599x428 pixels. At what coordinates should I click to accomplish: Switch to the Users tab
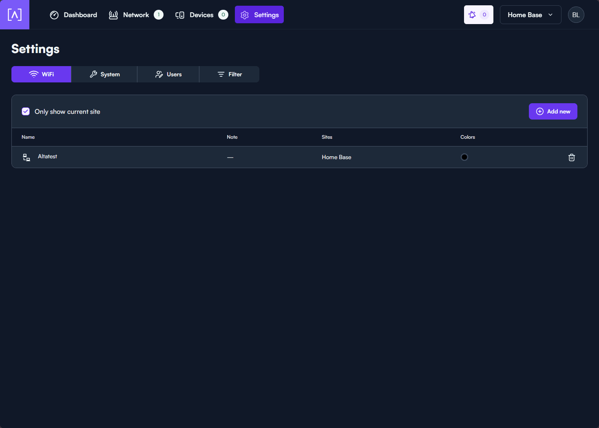pyautogui.click(x=168, y=74)
